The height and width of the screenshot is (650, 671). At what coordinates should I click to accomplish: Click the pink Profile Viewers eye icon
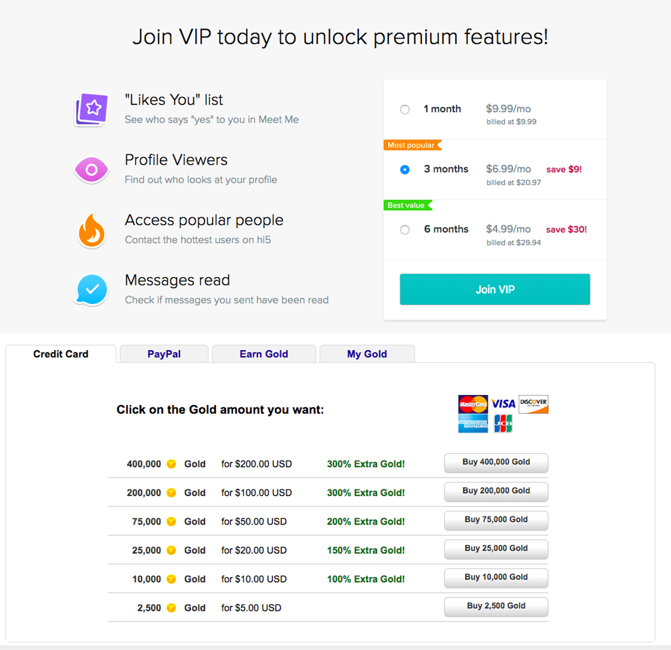[x=92, y=169]
